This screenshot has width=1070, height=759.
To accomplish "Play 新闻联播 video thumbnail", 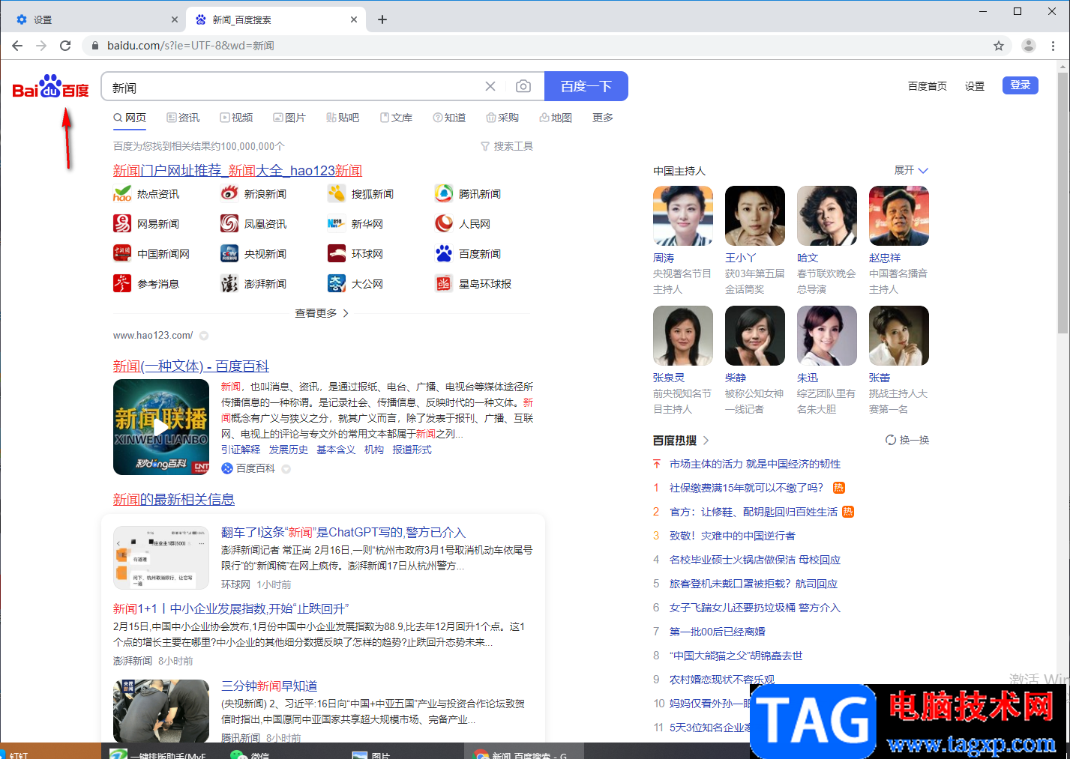I will tap(161, 427).
